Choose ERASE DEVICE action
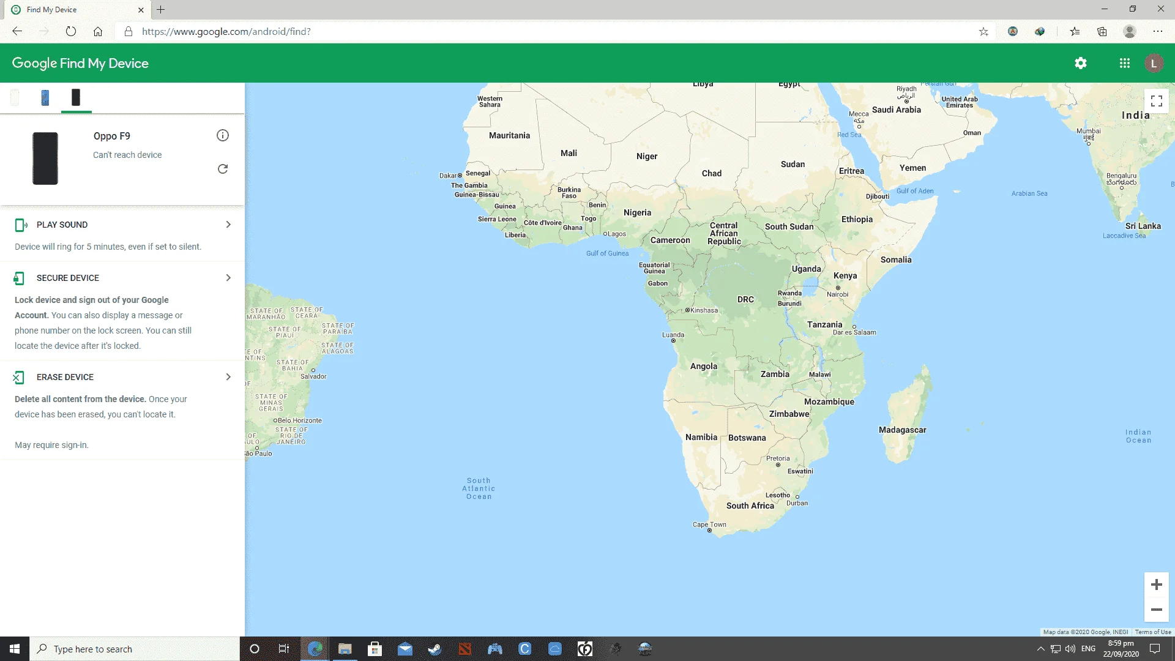1175x661 pixels. click(65, 377)
